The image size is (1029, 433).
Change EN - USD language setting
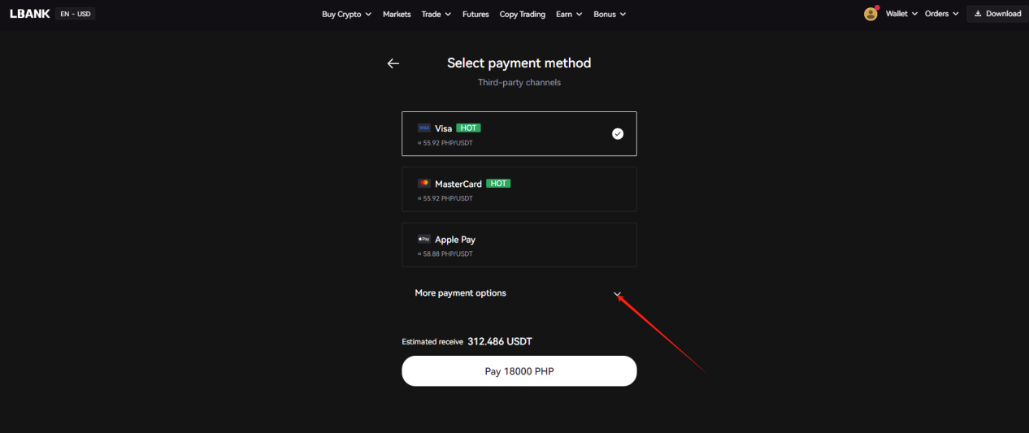(76, 14)
